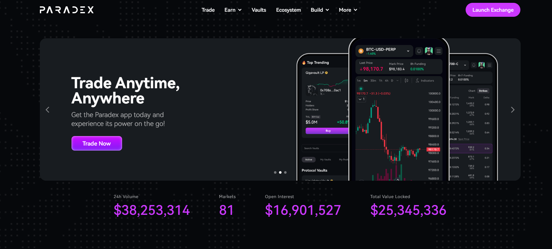Switch chart timeframe to 1m
The height and width of the screenshot is (249, 552).
click(x=359, y=81)
